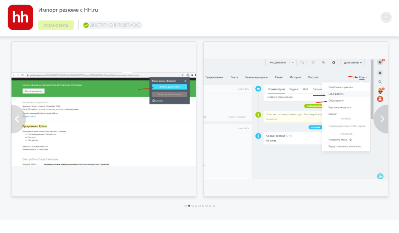The image size is (399, 233).
Task: Add app to favorites with heart icon
Action: [386, 17]
